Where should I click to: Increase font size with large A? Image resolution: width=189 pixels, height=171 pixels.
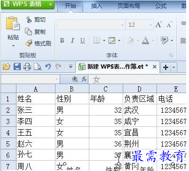[x=158, y=24]
